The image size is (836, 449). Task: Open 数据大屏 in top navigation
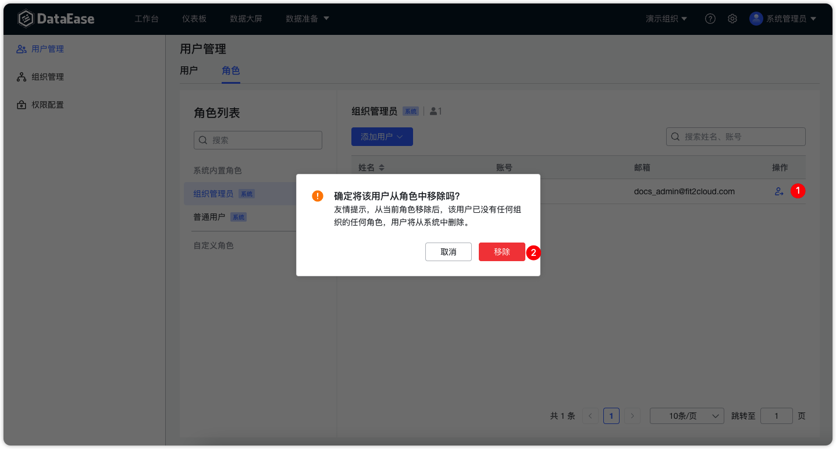(x=246, y=19)
